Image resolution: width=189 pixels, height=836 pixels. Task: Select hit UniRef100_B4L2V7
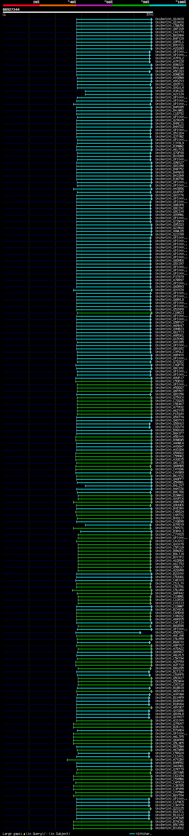170,485
